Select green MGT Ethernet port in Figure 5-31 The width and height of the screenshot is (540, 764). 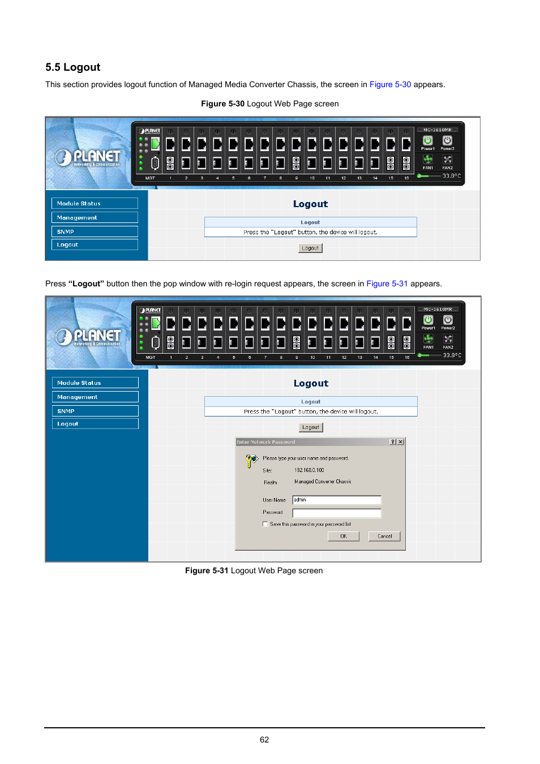tap(156, 323)
